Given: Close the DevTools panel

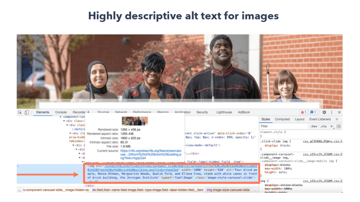Looking at the screenshot, I should pos(339,112).
